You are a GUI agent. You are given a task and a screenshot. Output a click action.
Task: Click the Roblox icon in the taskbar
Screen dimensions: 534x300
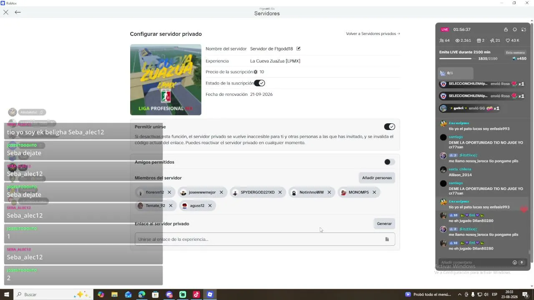[210, 295]
